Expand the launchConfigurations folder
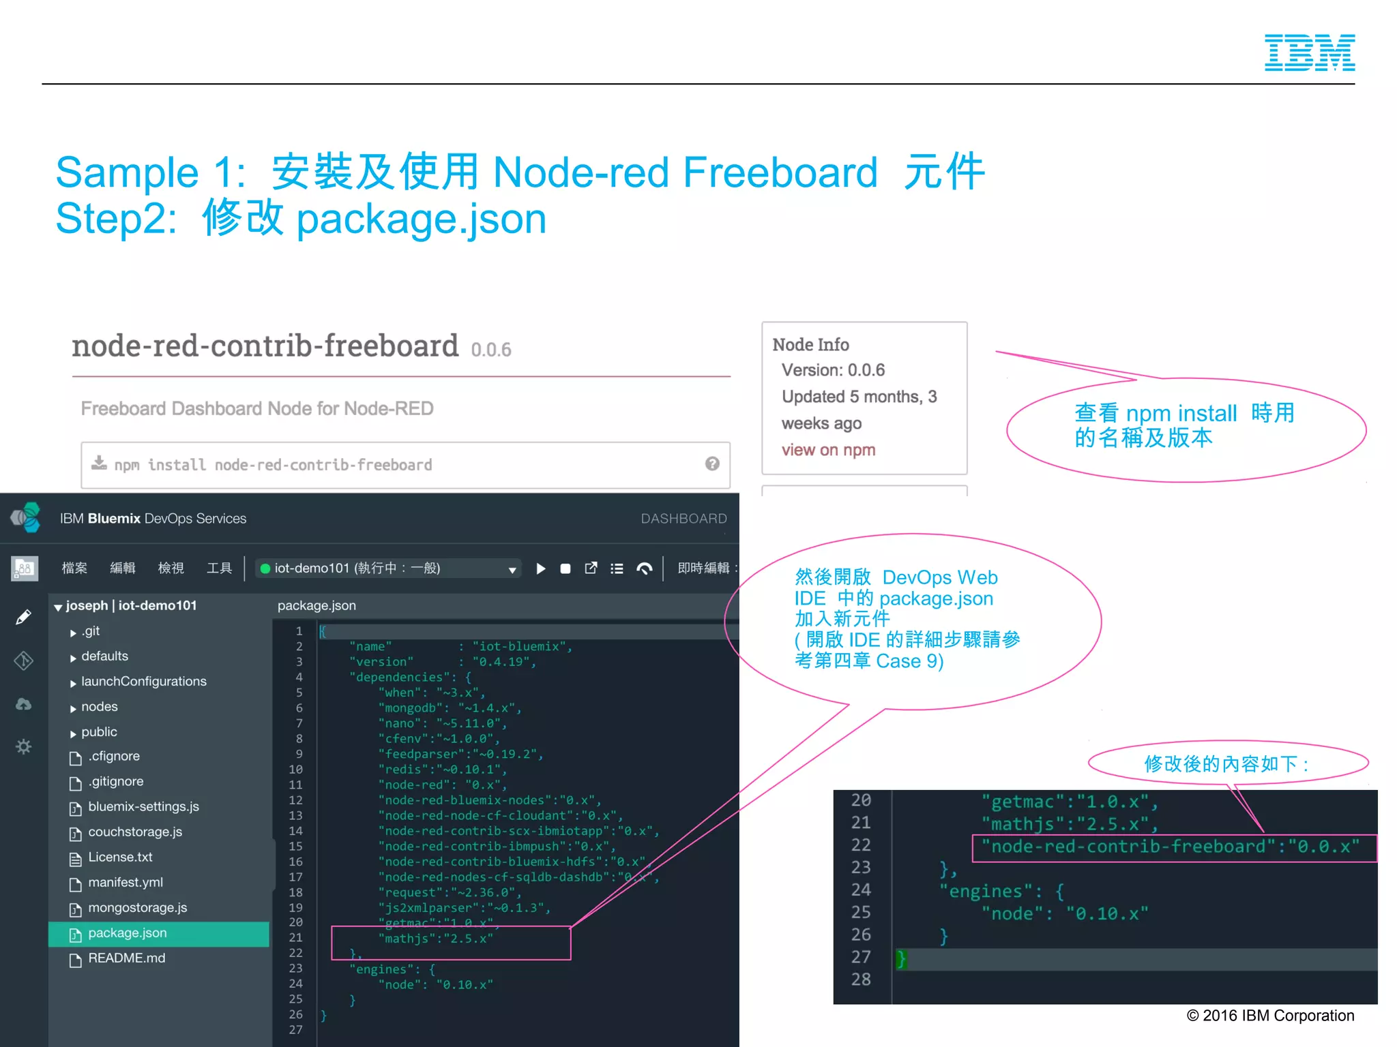 coord(73,683)
